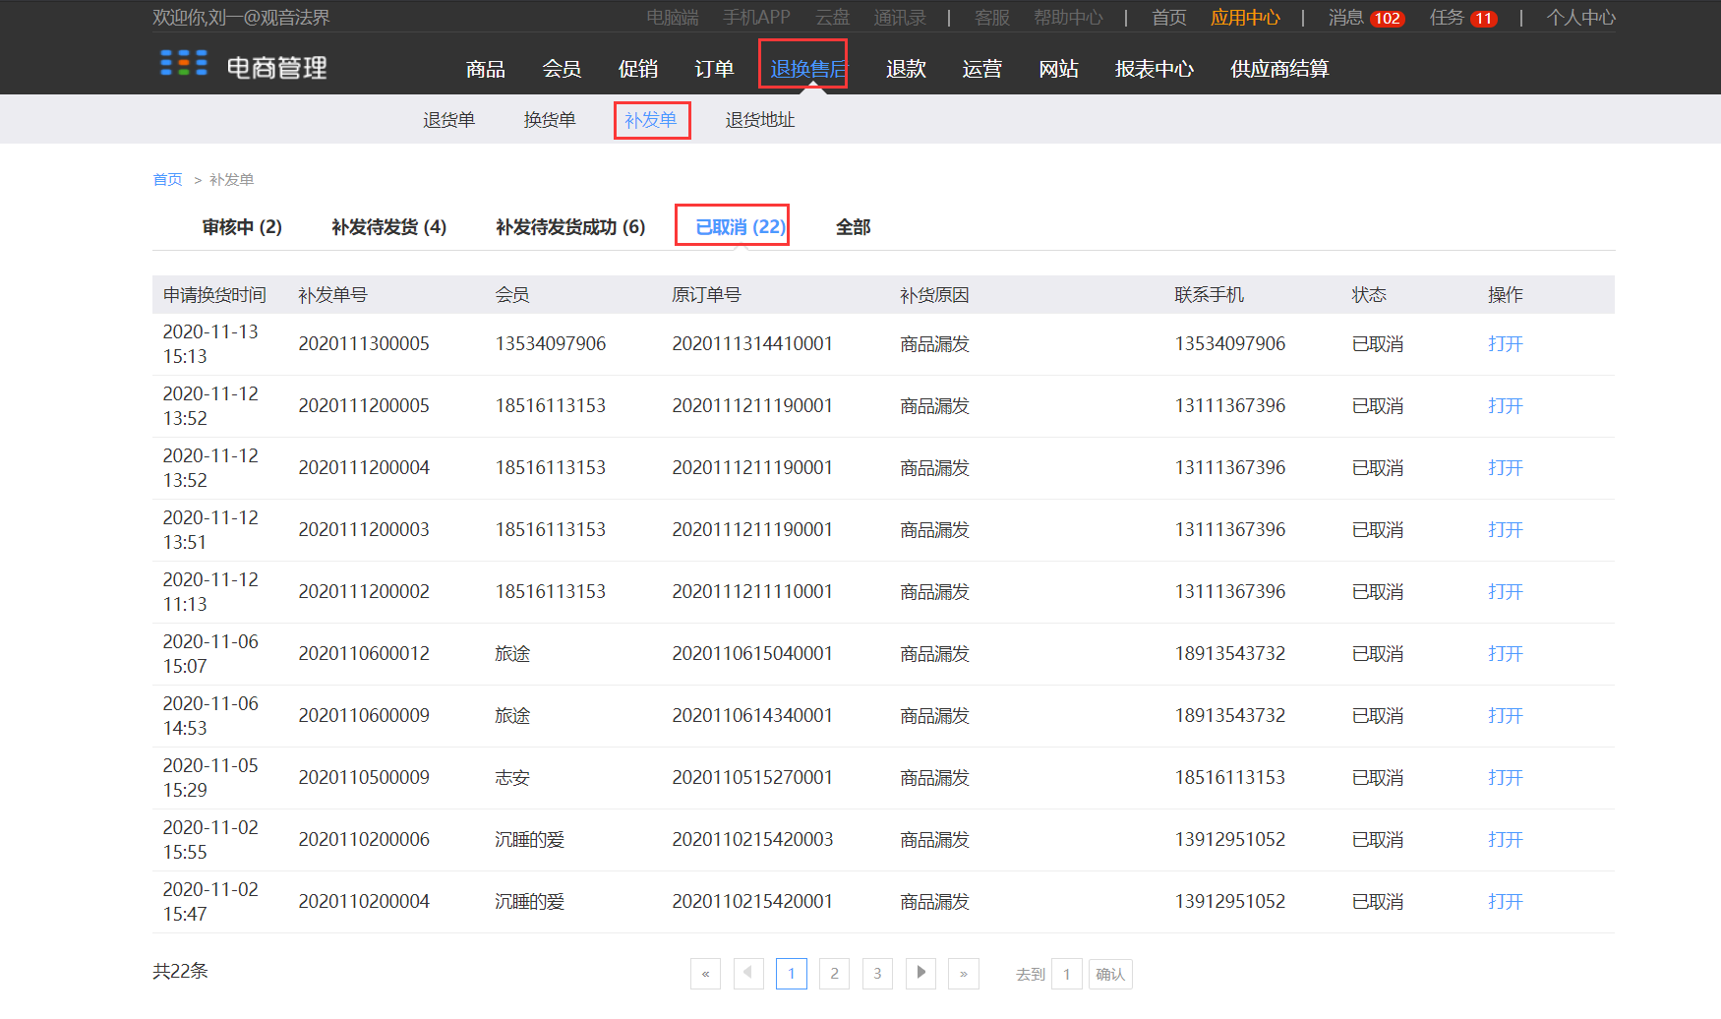Viewport: 1721px width, 1019px height.
Task: Go to first page double-arrow button
Action: tap(705, 974)
